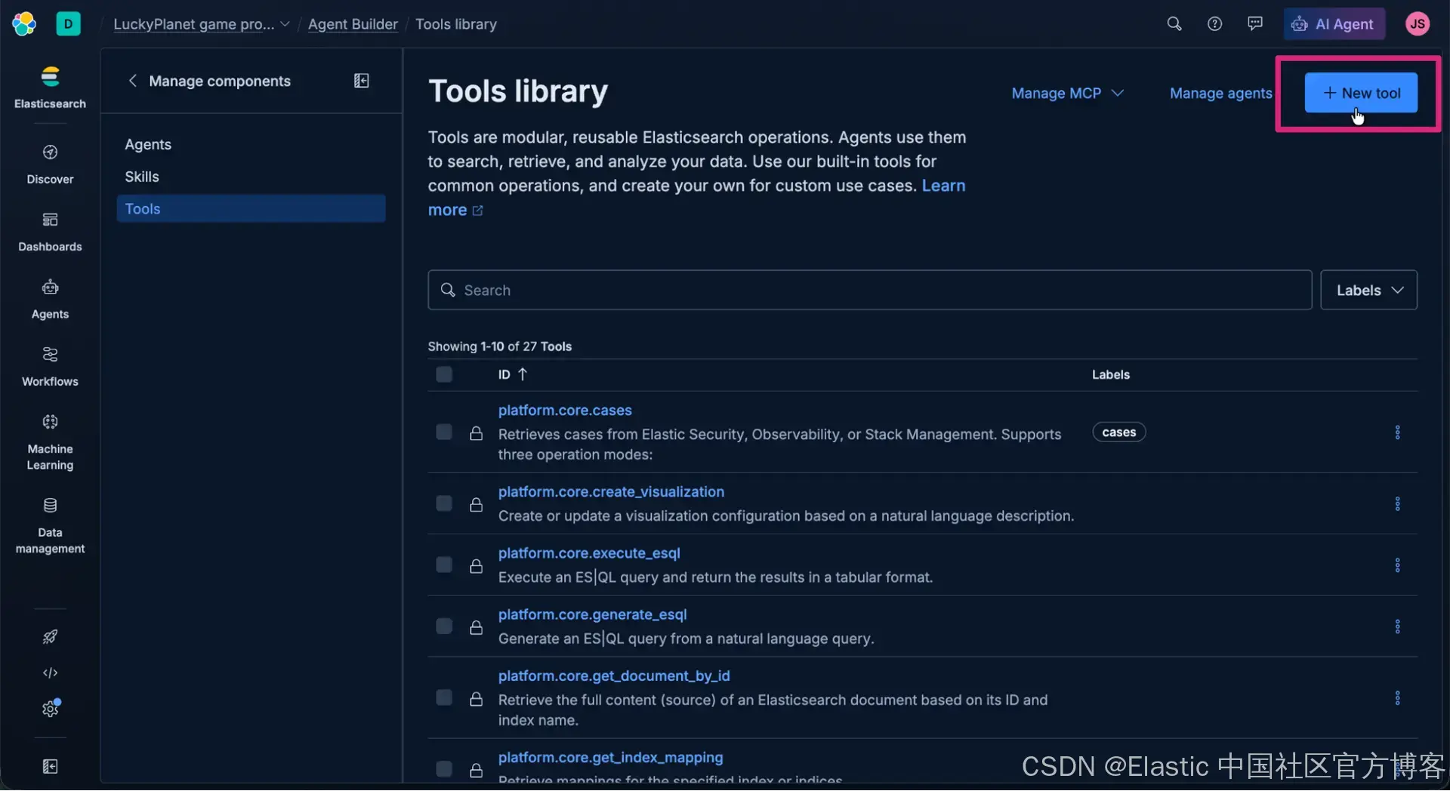Expand LuckyPlanet game project switcher
The image size is (1450, 791).
pos(202,24)
